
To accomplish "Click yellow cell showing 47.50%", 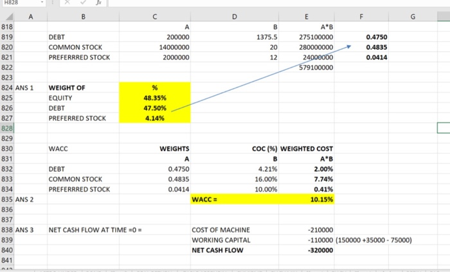I will [155, 108].
